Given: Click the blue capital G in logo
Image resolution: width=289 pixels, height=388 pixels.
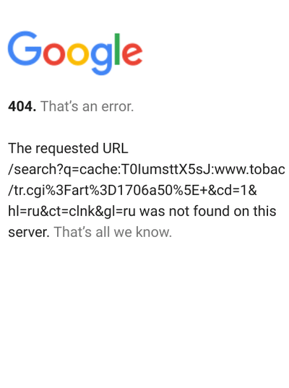Looking at the screenshot, I should [25, 48].
